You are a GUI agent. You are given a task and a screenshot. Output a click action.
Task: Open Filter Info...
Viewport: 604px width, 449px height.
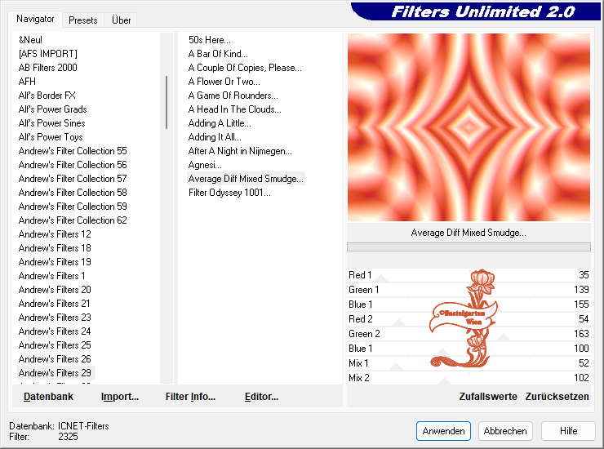[x=190, y=397]
